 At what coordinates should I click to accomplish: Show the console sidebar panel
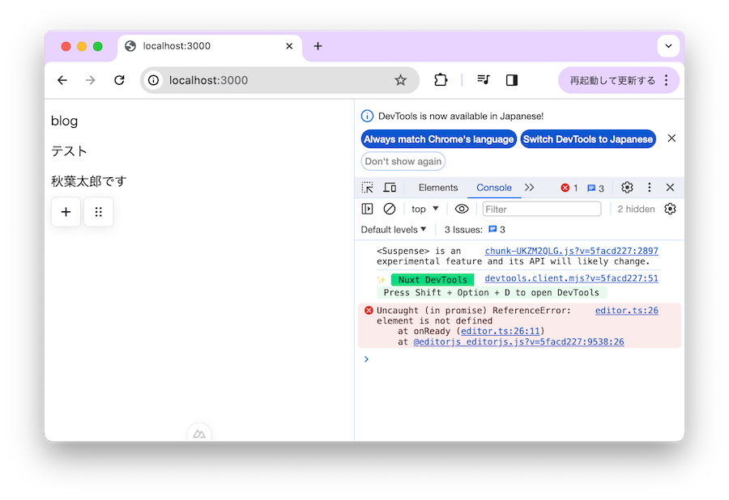tap(368, 209)
